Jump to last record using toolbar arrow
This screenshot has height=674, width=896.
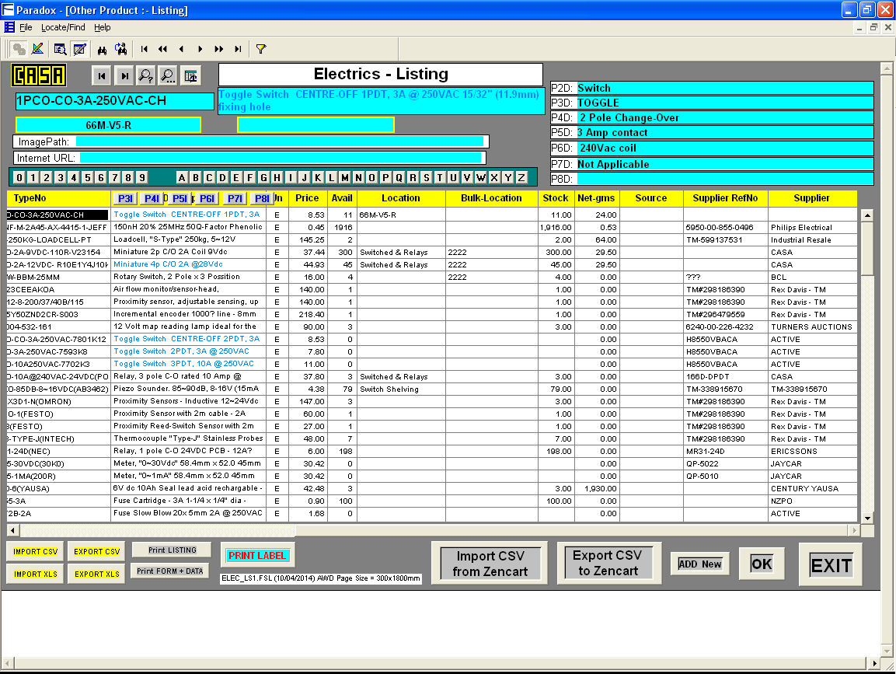[x=238, y=49]
